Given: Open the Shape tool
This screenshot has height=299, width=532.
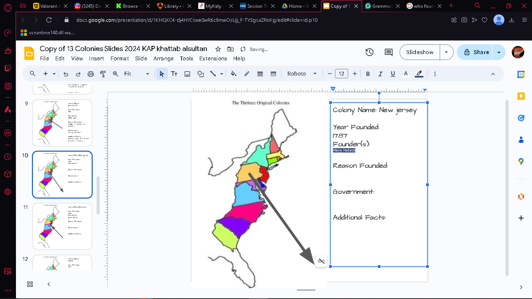Looking at the screenshot, I should (200, 74).
